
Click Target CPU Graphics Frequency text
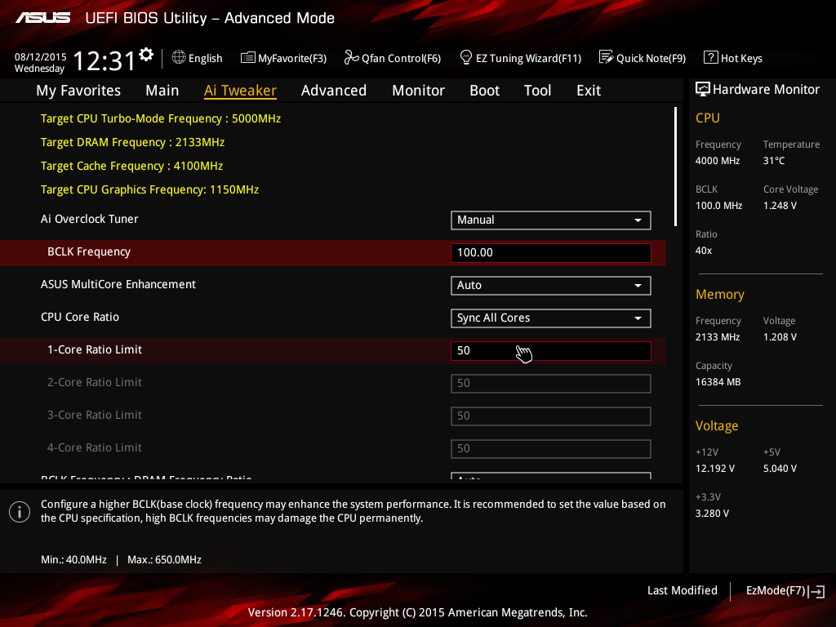point(150,189)
